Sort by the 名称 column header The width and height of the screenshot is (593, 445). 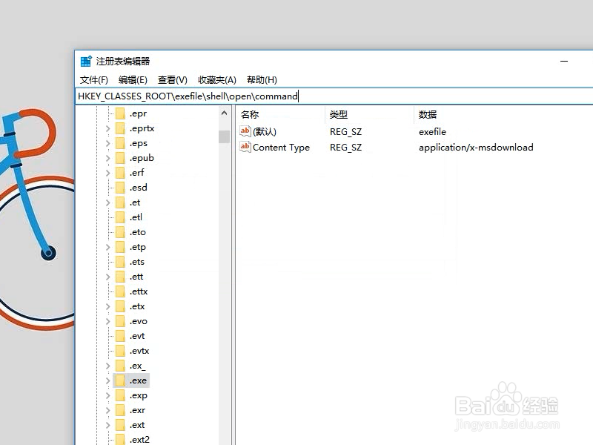pyautogui.click(x=281, y=115)
